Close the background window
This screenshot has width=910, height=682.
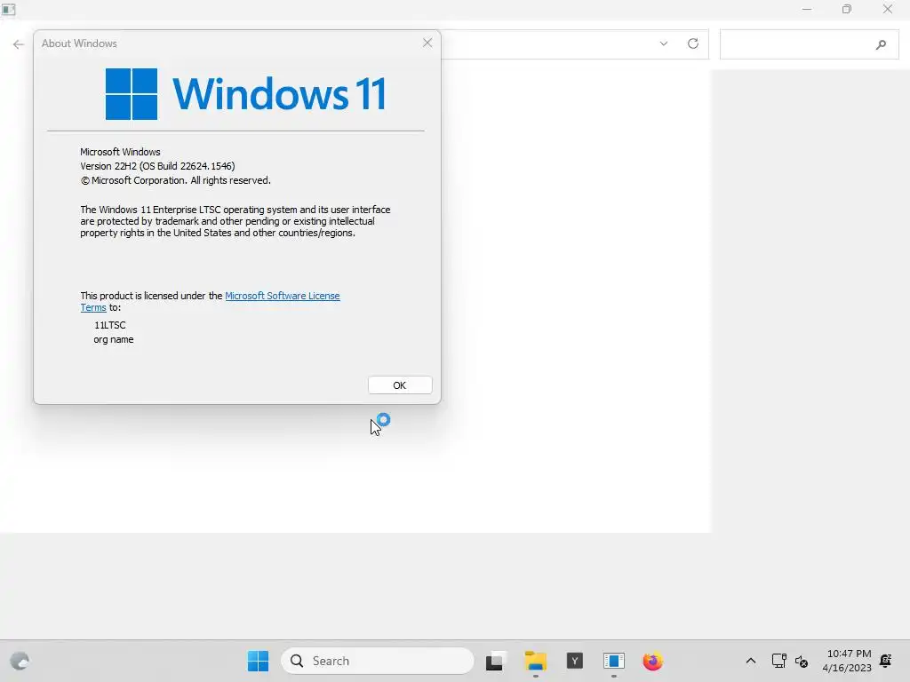[x=888, y=9]
